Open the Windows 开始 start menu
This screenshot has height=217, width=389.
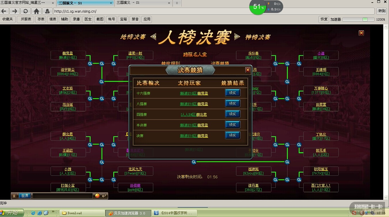12,213
